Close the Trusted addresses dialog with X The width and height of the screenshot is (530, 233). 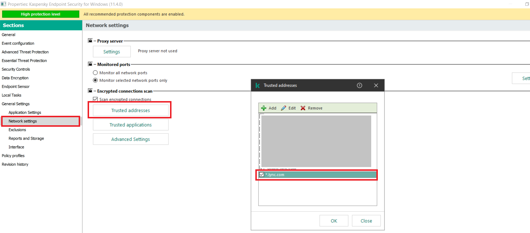[x=376, y=85]
